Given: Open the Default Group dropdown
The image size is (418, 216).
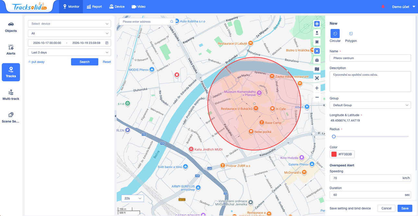Looking at the screenshot, I should [370, 105].
